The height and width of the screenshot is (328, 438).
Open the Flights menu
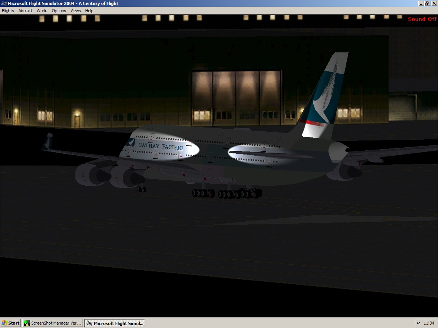point(8,11)
